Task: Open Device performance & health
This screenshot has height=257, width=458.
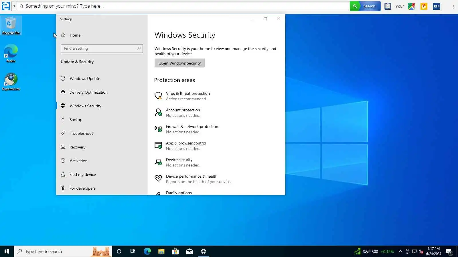Action: coord(193,179)
